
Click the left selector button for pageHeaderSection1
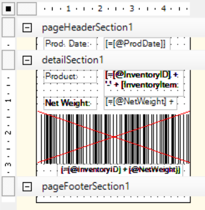(8, 27)
